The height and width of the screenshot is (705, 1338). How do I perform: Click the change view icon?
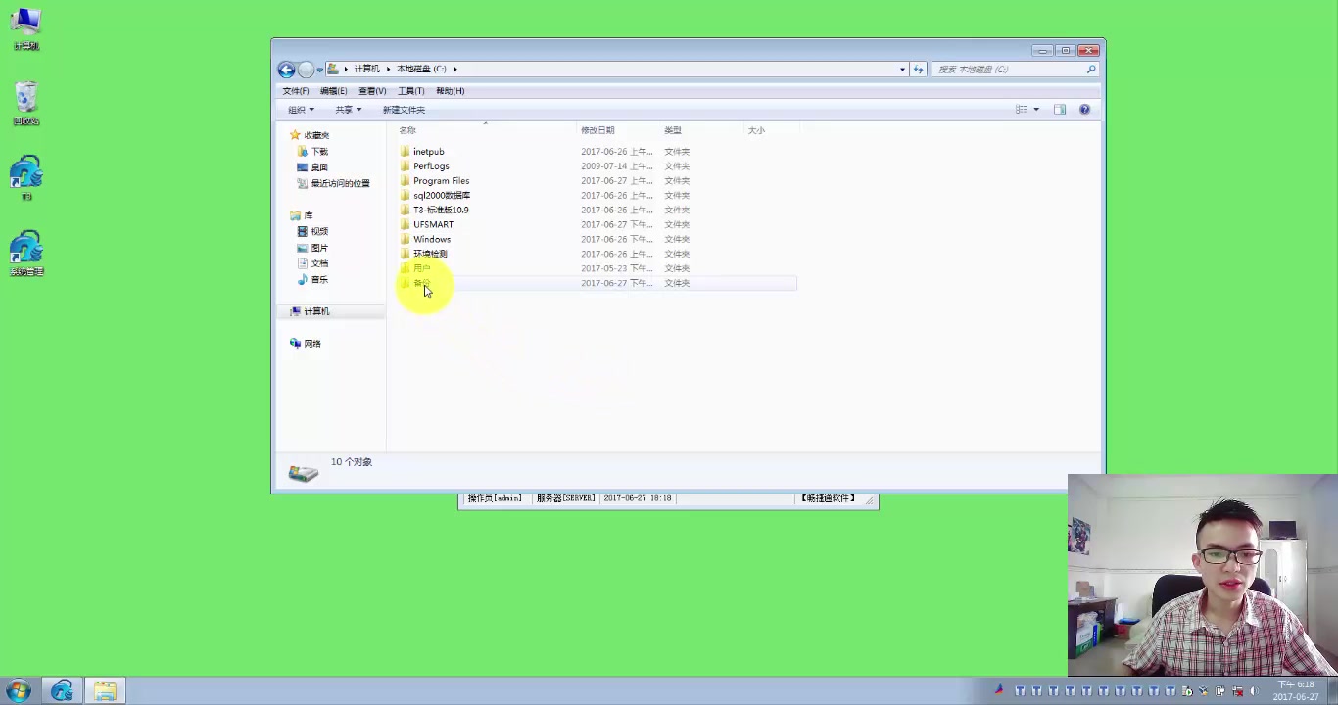1022,110
